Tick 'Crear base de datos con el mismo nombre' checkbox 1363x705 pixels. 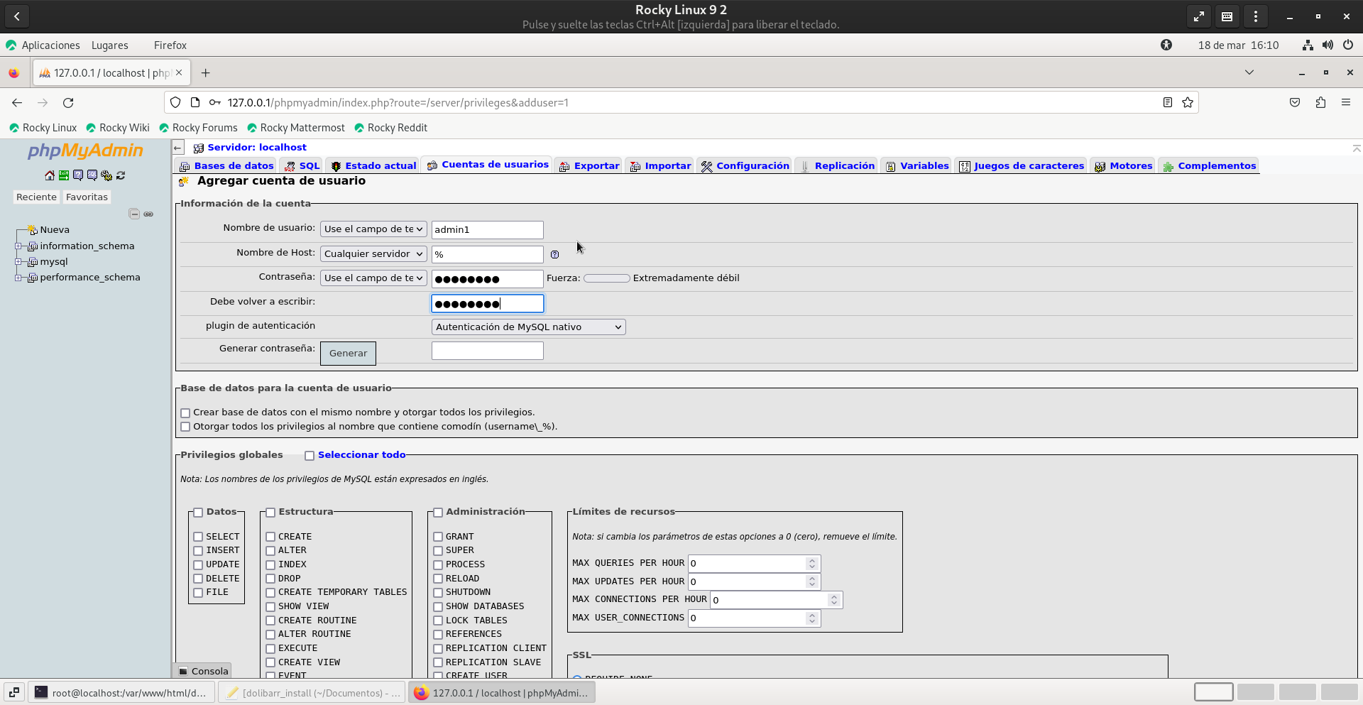(185, 412)
